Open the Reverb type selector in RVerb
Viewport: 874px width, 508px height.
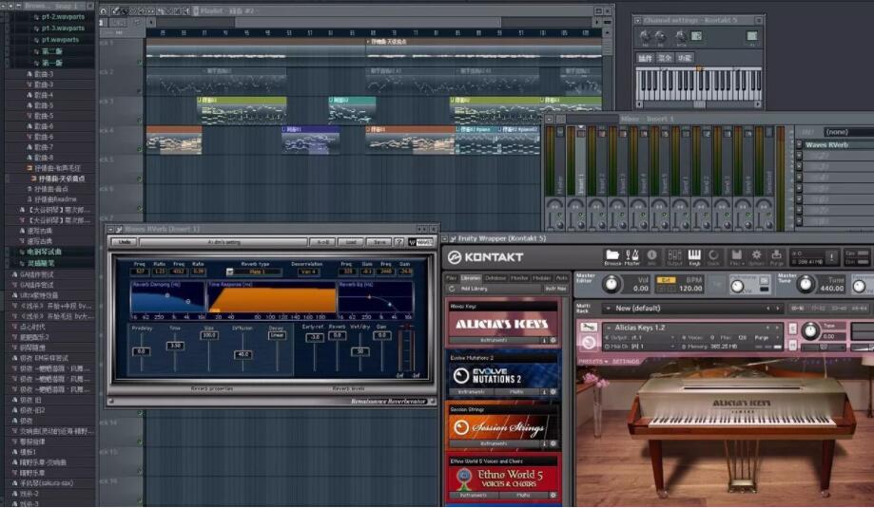(259, 273)
